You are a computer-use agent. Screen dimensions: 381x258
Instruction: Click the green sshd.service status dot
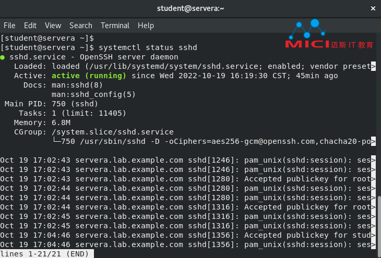click(3, 57)
